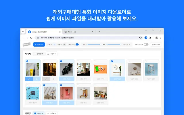
Task: Click the left handle of the 가로 slider
Action: click(x=87, y=45)
